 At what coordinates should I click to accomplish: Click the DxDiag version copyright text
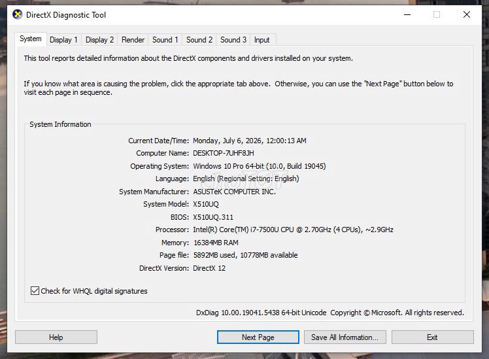(x=330, y=313)
